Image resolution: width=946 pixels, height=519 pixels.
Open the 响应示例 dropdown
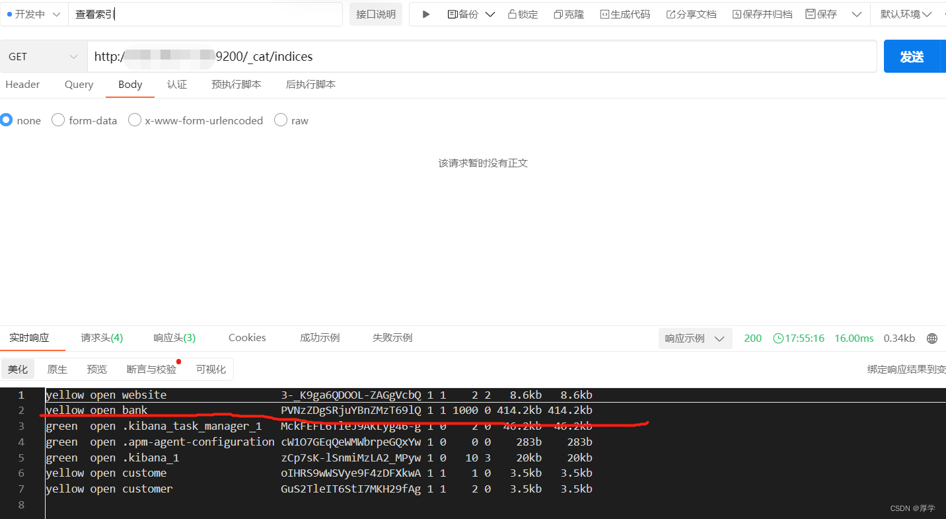[695, 339]
